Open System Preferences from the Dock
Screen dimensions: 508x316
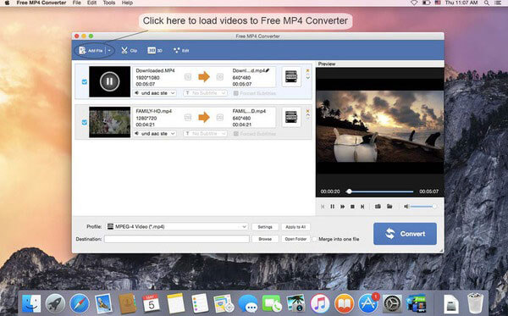[x=392, y=303]
